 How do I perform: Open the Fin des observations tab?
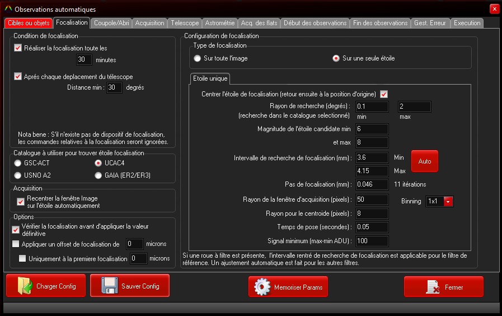pyautogui.click(x=380, y=23)
